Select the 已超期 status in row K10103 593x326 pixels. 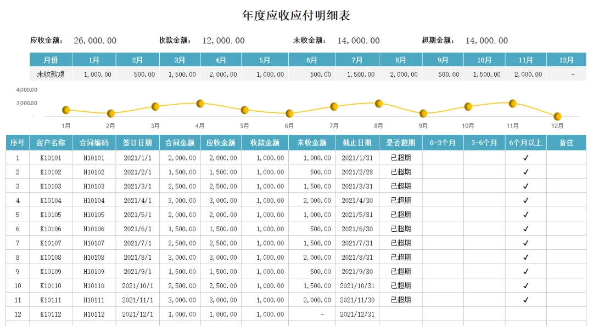coord(401,186)
